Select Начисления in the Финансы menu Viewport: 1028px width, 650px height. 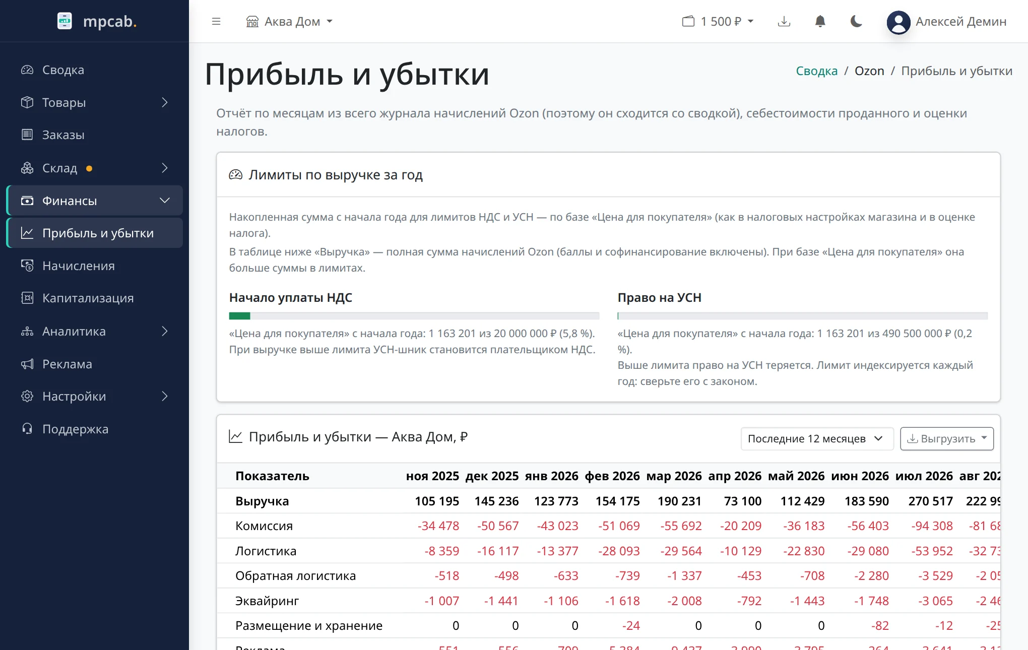click(95, 266)
